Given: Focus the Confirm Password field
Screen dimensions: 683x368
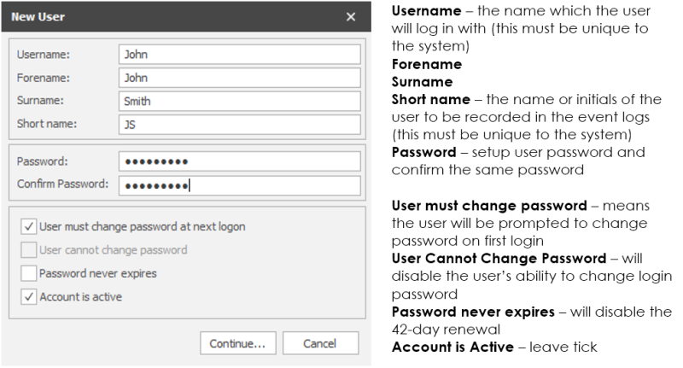Looking at the screenshot, I should pyautogui.click(x=239, y=185).
